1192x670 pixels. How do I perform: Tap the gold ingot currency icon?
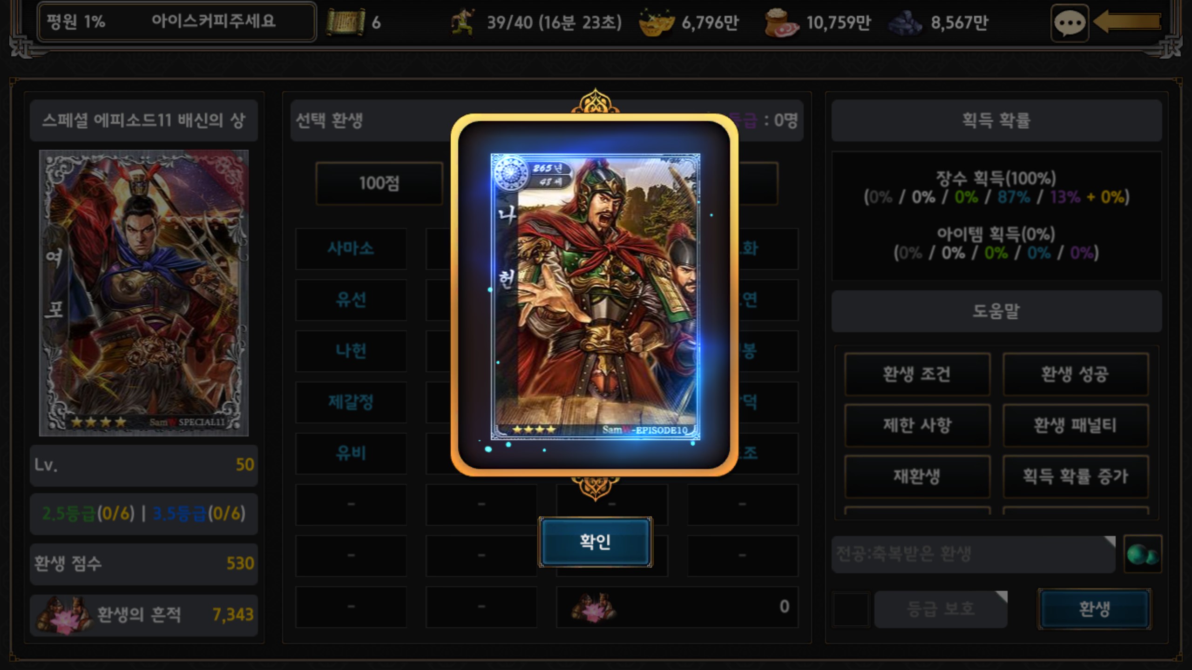(x=657, y=22)
